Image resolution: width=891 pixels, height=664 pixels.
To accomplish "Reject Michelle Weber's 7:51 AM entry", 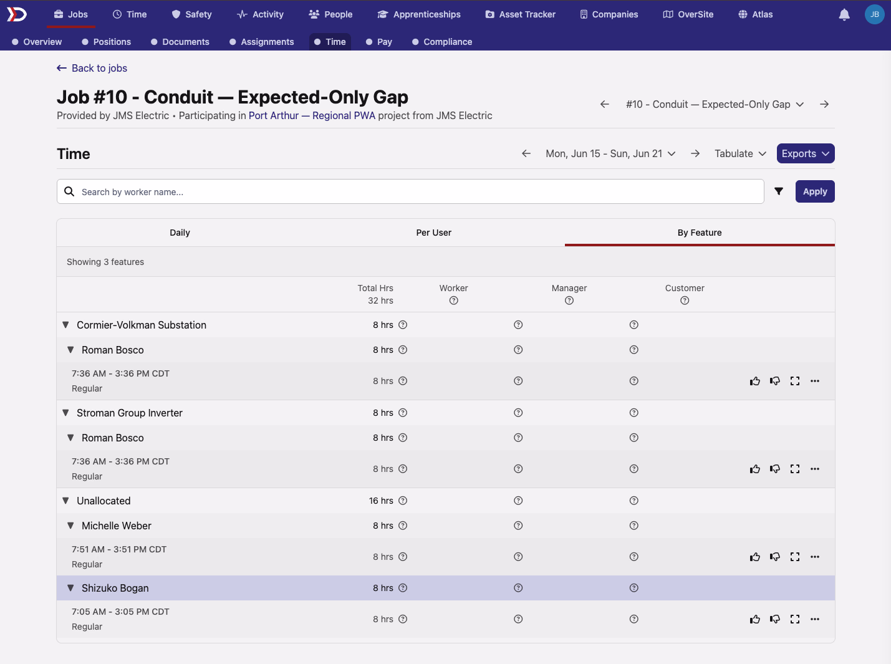I will 775,557.
